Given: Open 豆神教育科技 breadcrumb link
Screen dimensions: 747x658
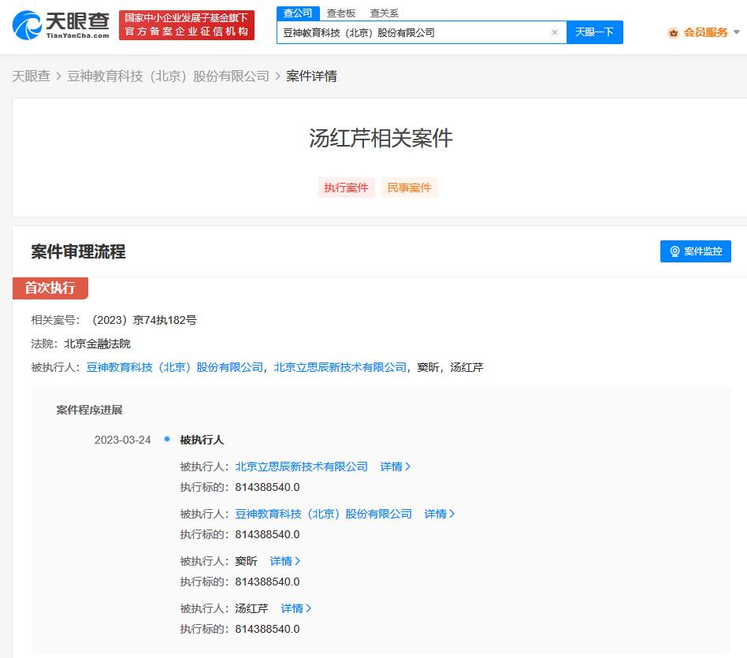Looking at the screenshot, I should click(x=168, y=76).
